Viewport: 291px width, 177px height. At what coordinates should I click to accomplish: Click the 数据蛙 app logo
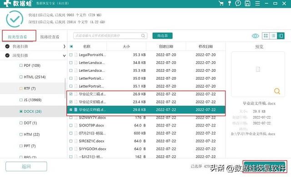tap(18, 3)
